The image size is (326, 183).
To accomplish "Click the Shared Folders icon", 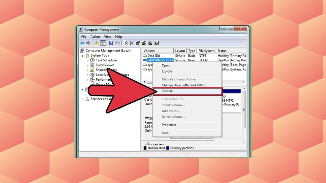I will tap(92, 70).
